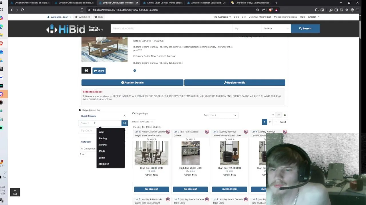Open the Brave Shields icon
This screenshot has height=205, width=366.
click(270, 10)
